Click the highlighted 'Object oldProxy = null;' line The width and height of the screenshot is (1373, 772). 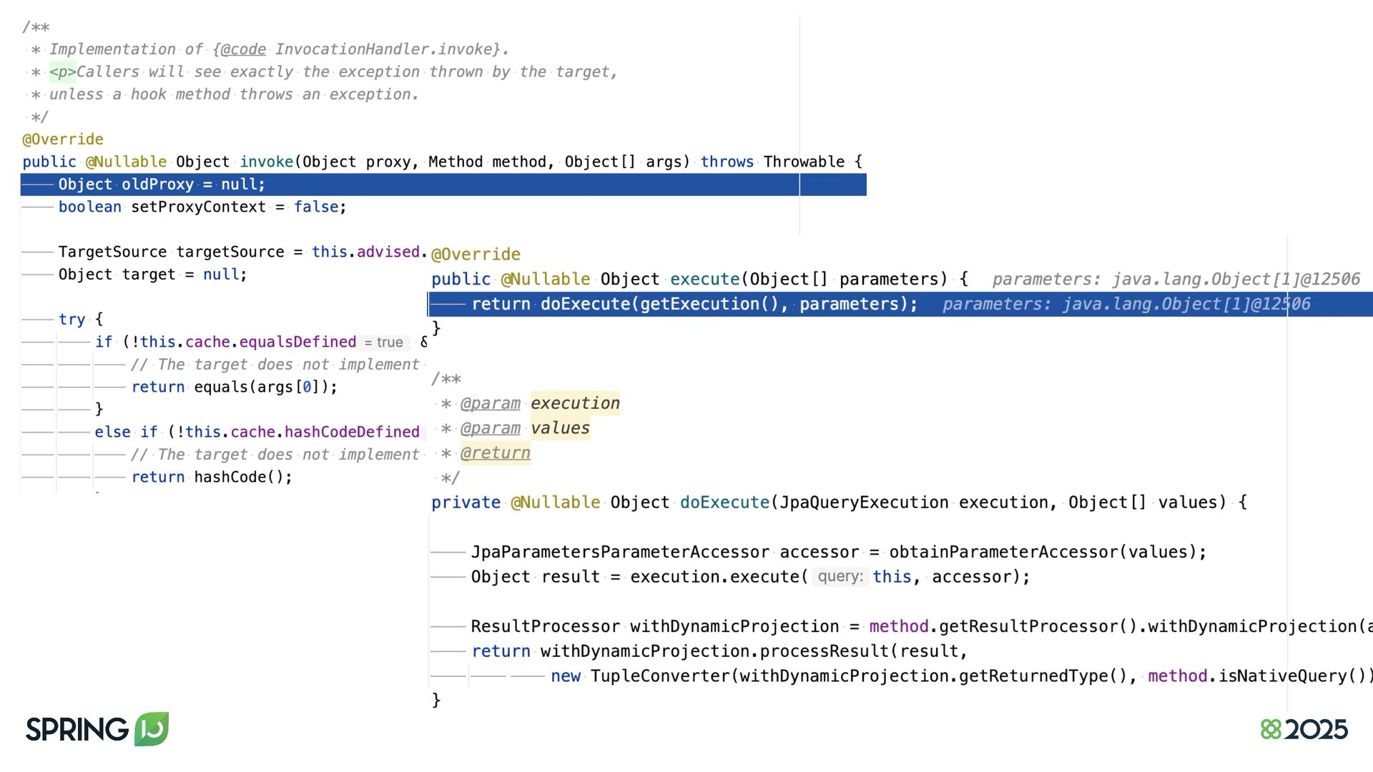point(162,184)
